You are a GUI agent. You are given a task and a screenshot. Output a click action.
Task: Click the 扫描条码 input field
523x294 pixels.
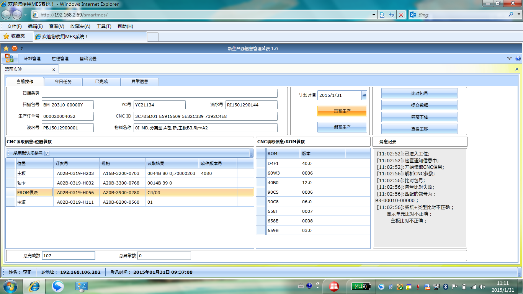coord(159,93)
